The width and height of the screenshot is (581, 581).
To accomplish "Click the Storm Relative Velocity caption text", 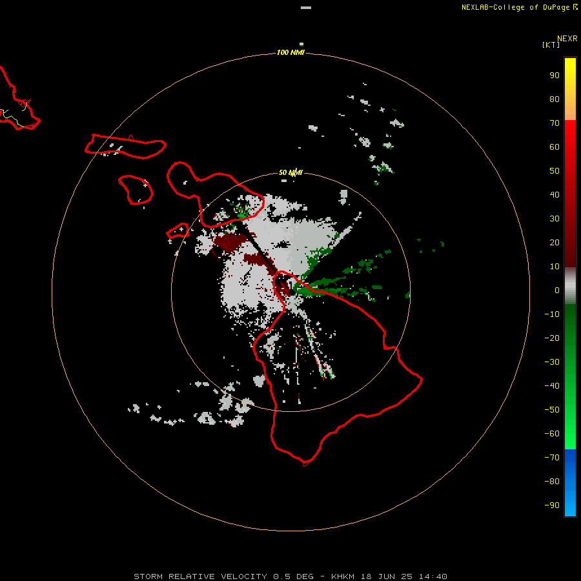I will (290, 576).
